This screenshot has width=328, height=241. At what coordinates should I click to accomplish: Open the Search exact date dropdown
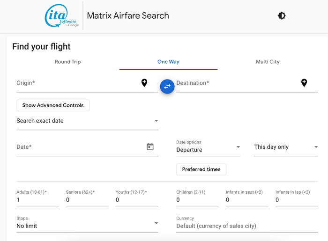coord(87,121)
